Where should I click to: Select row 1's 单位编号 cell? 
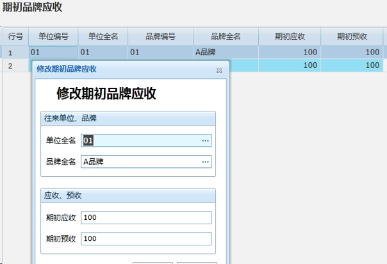(x=54, y=52)
